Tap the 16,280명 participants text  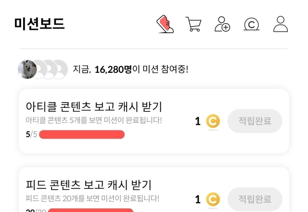pyautogui.click(x=113, y=69)
